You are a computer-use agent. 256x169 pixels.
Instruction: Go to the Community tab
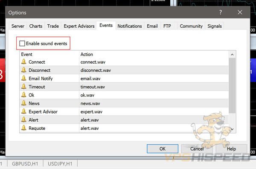click(191, 26)
